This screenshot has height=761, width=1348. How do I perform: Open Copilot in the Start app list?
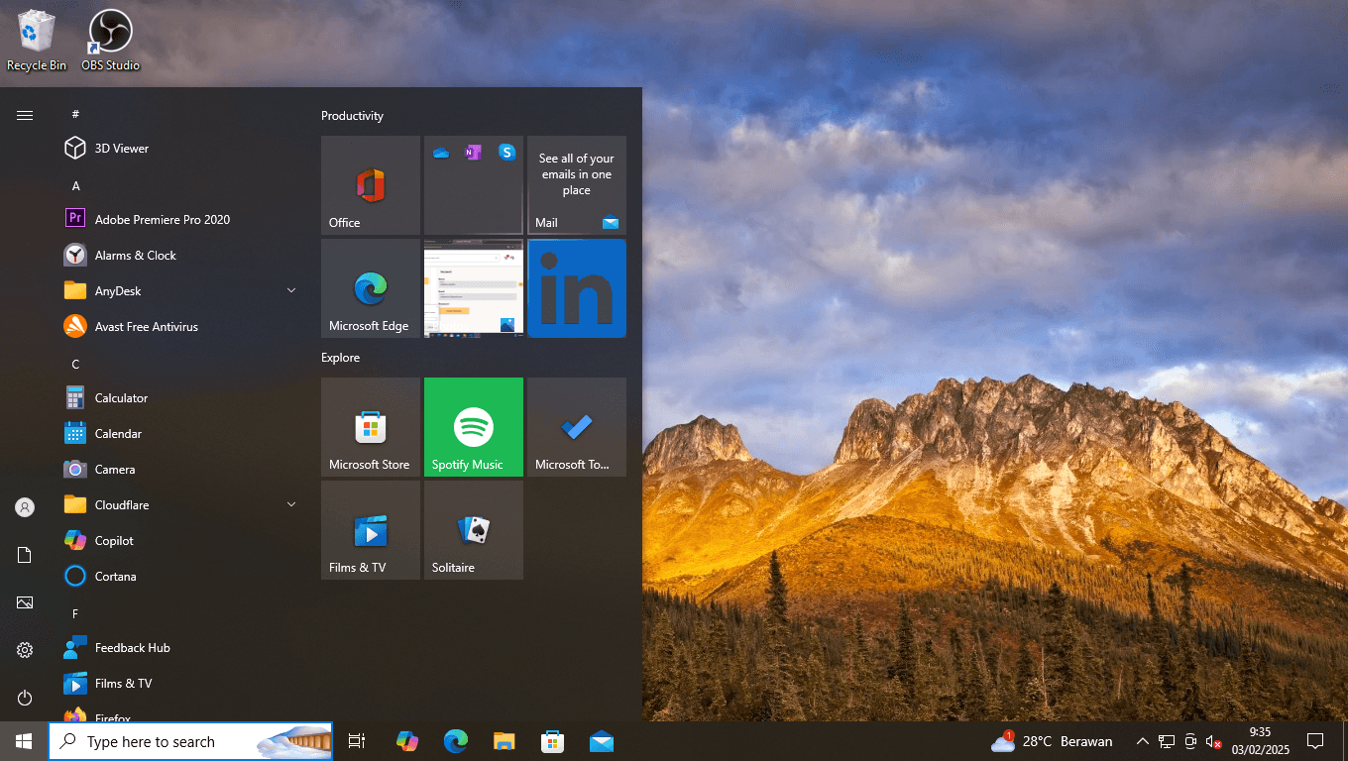coord(178,541)
